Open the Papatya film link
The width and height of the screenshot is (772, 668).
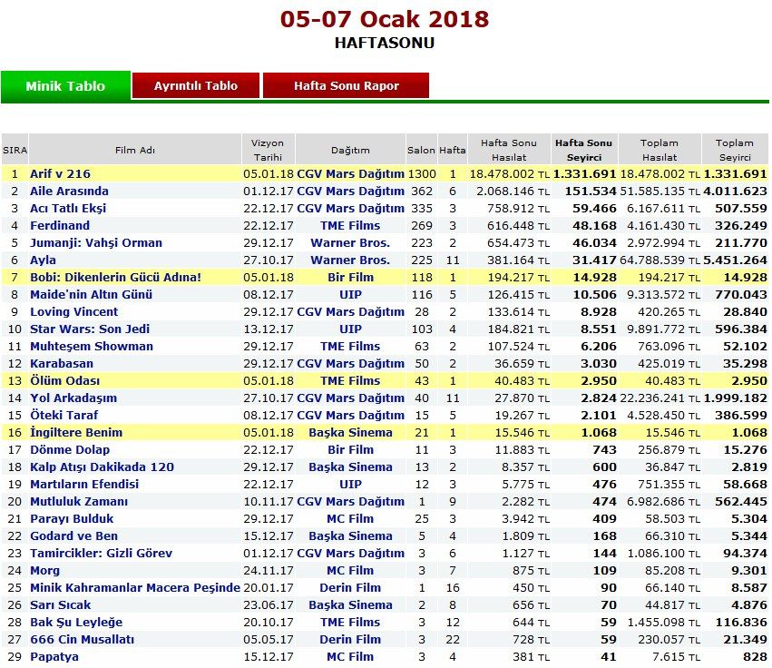pos(54,656)
